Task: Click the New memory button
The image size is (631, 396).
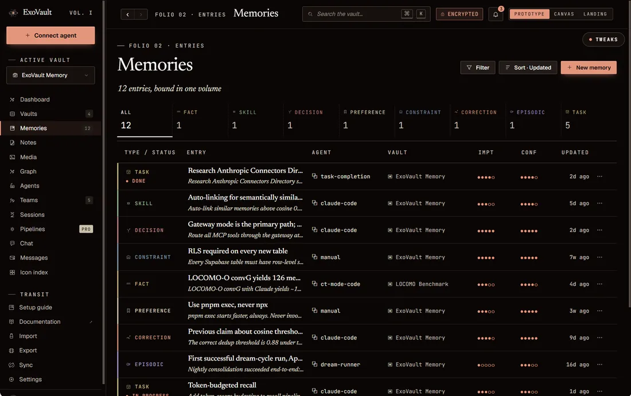Action: (x=589, y=68)
